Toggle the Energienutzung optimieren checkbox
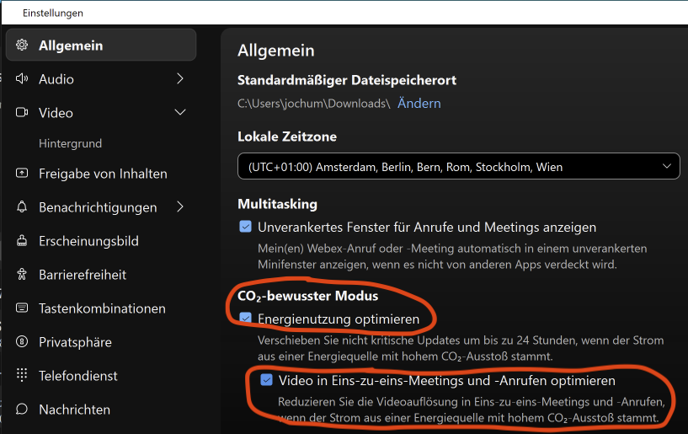The image size is (688, 434). pyautogui.click(x=246, y=319)
